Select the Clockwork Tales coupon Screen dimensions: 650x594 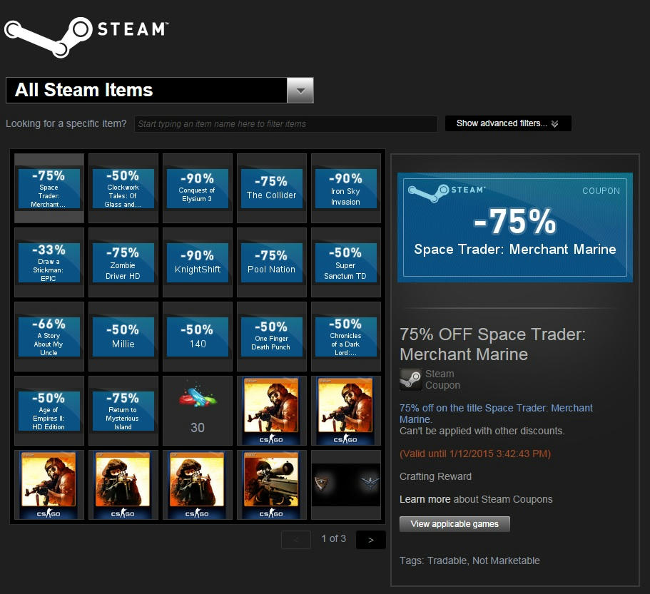tap(123, 188)
